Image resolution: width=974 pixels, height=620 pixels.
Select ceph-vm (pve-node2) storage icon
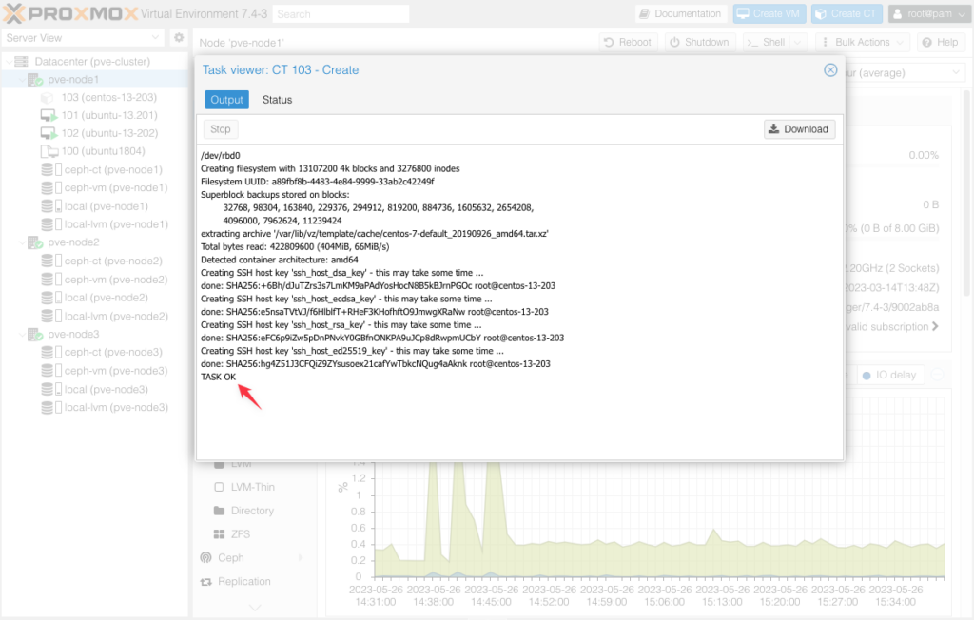tap(51, 280)
